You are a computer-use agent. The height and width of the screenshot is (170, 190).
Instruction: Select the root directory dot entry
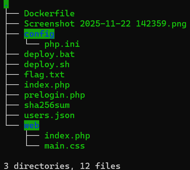(6, 4)
